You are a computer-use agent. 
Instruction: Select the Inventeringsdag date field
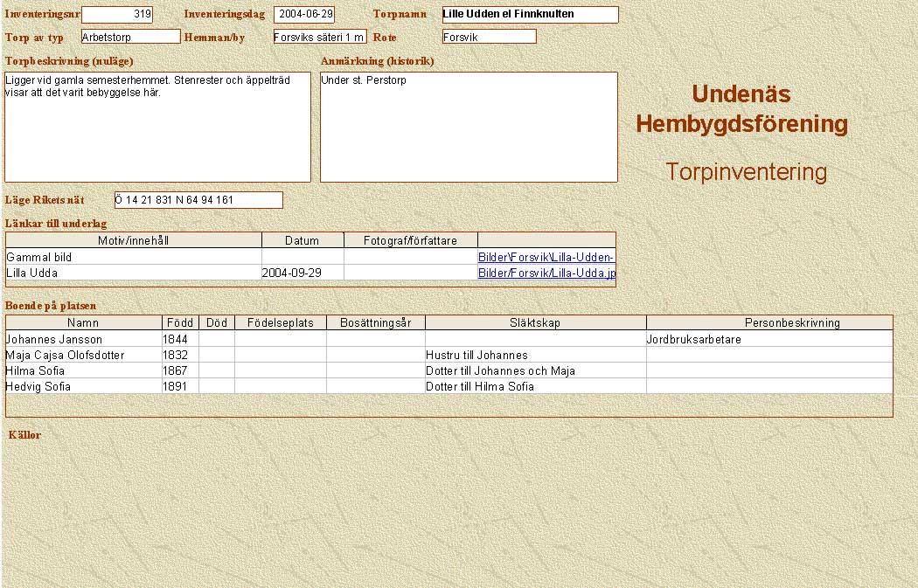303,15
